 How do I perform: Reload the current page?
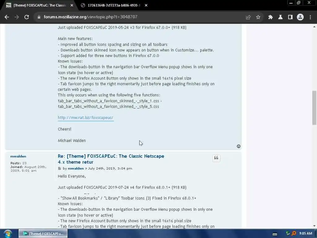27,17
